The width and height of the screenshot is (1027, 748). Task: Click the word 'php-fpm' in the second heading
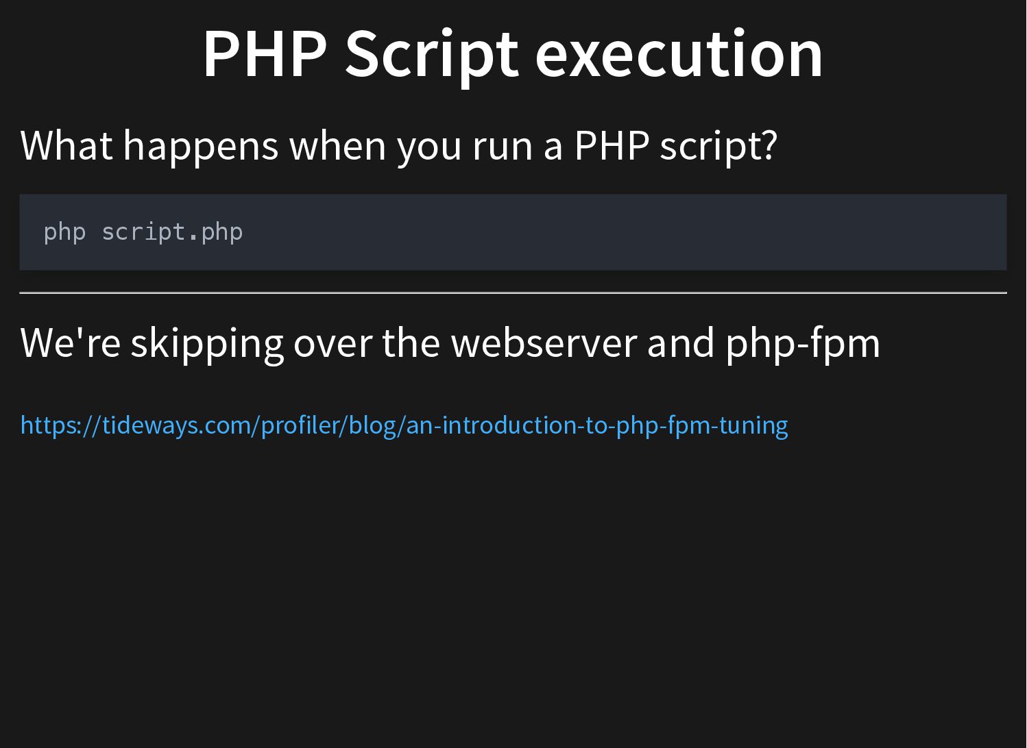point(802,342)
